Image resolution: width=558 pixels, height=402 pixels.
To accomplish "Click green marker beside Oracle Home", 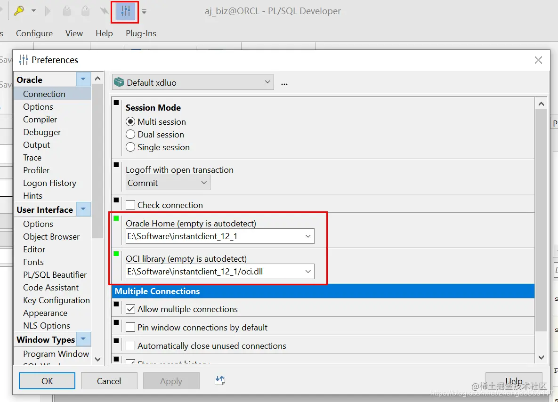I will 116,218.
